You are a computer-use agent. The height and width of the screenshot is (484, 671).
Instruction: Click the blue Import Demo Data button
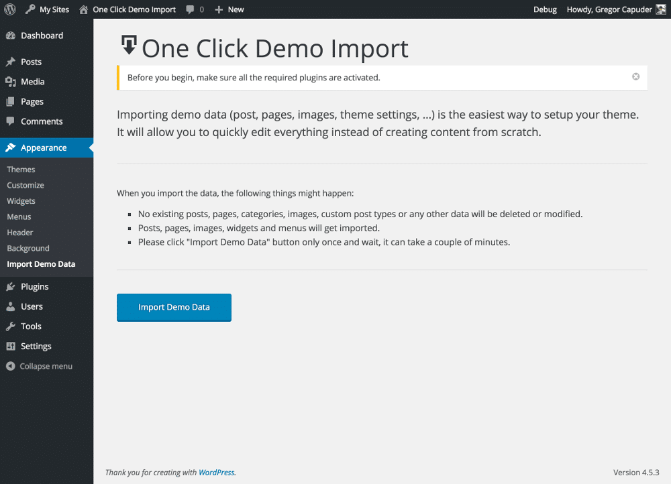pyautogui.click(x=174, y=308)
